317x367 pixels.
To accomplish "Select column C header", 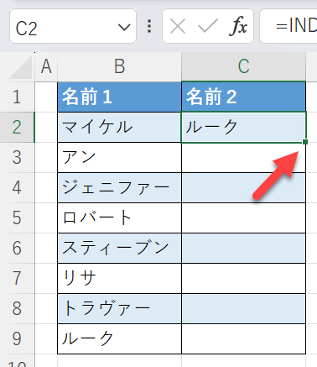I will 243,66.
